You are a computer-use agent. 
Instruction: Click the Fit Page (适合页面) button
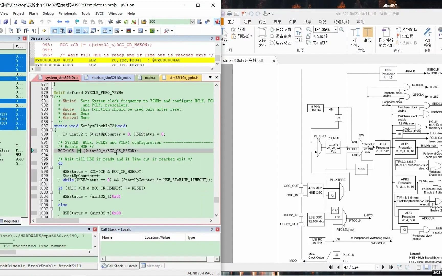pyautogui.click(x=280, y=29)
